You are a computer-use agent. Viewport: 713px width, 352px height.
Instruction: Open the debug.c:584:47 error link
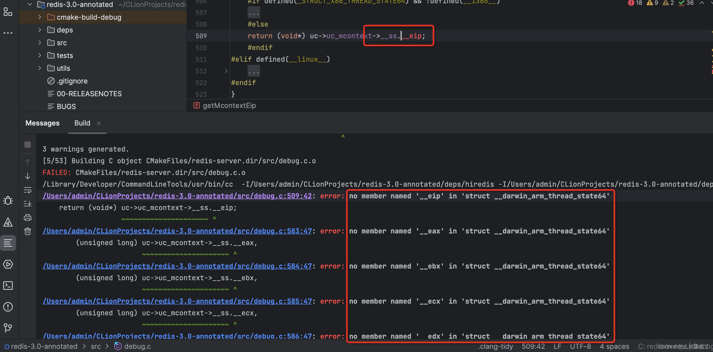177,266
